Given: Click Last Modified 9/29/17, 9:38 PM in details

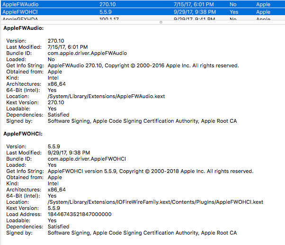Looking at the screenshot, I should pyautogui.click(x=69, y=153).
